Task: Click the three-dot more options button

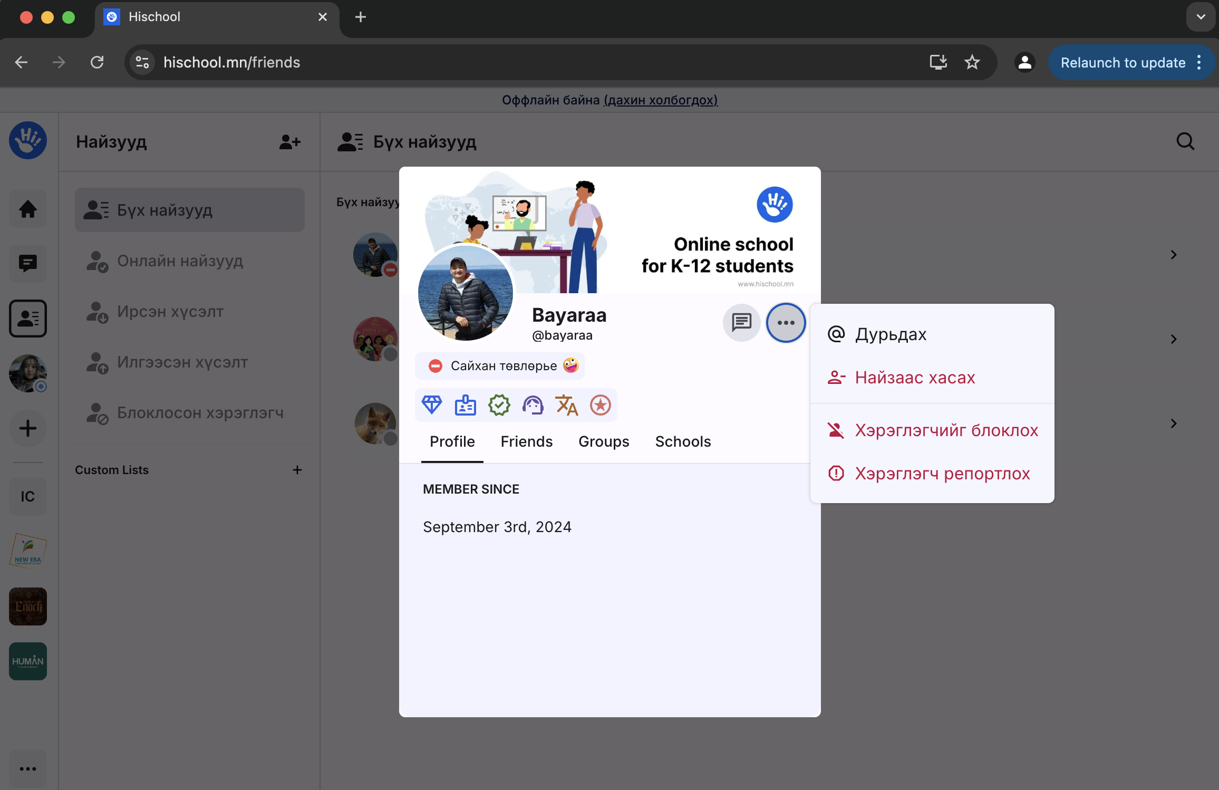Action: click(x=786, y=322)
